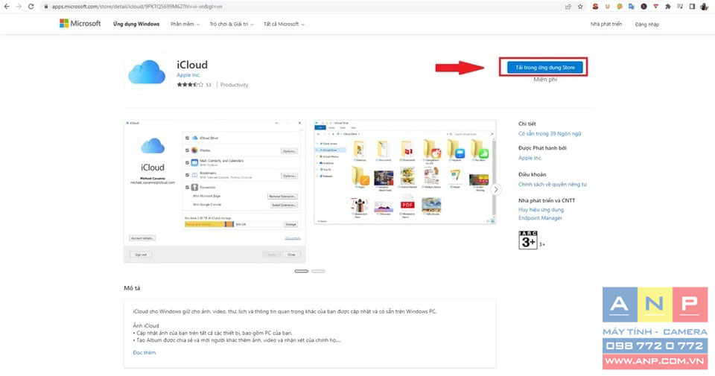This screenshot has height=376, width=715.
Task: Bookmark this page with the star icon
Action: point(580,7)
